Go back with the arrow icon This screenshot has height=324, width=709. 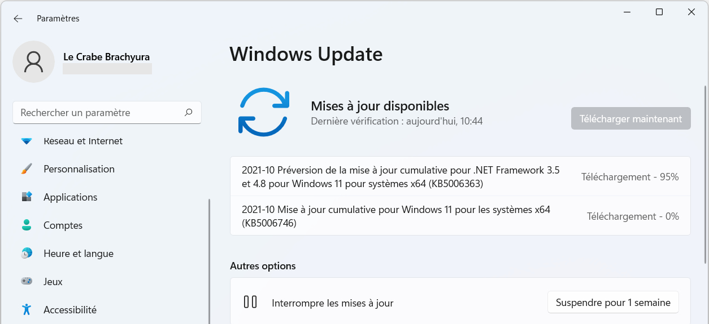tap(18, 19)
